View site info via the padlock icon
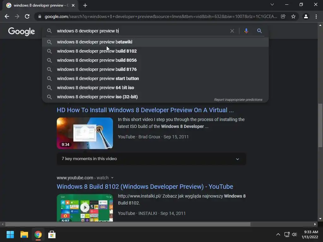Viewport: 323px width, 242px height. tap(39, 16)
